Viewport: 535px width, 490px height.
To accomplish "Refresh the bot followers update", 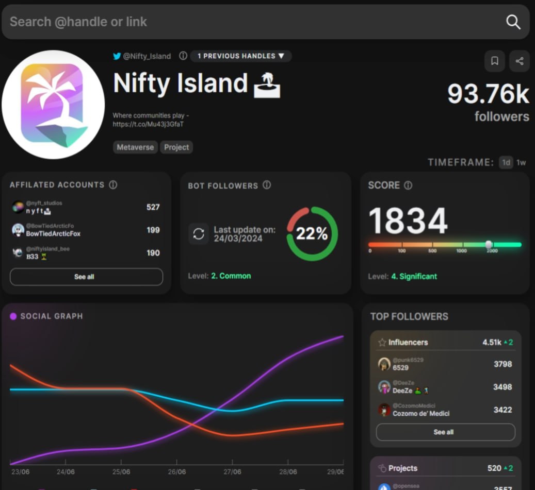I will pos(199,234).
